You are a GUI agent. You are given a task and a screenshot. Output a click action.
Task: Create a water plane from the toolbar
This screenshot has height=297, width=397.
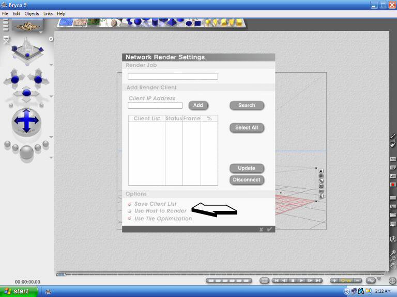[x=66, y=22]
